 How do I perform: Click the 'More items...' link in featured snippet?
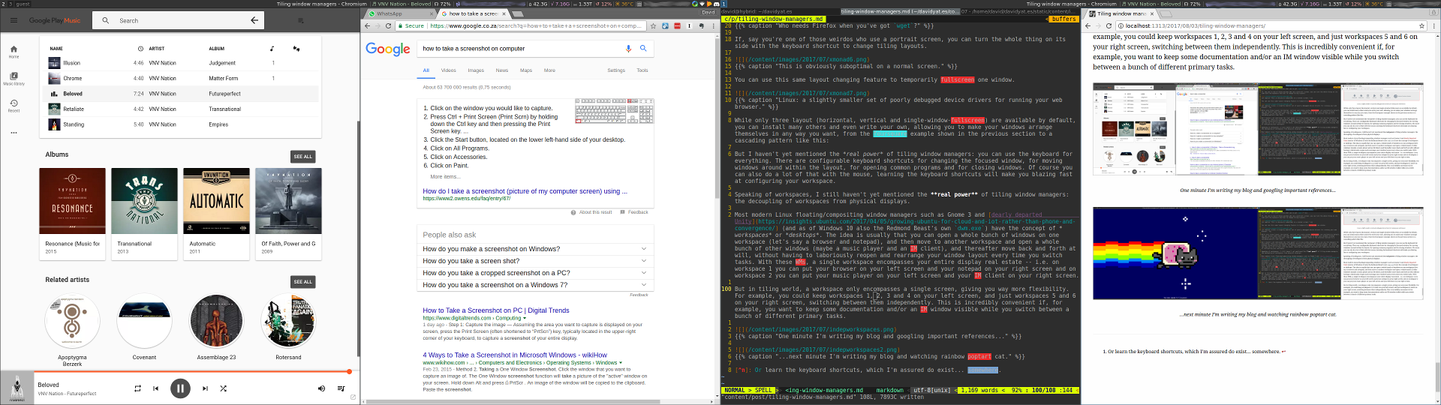coord(446,177)
